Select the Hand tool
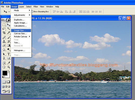The image size is (135, 100). pos(4,67)
